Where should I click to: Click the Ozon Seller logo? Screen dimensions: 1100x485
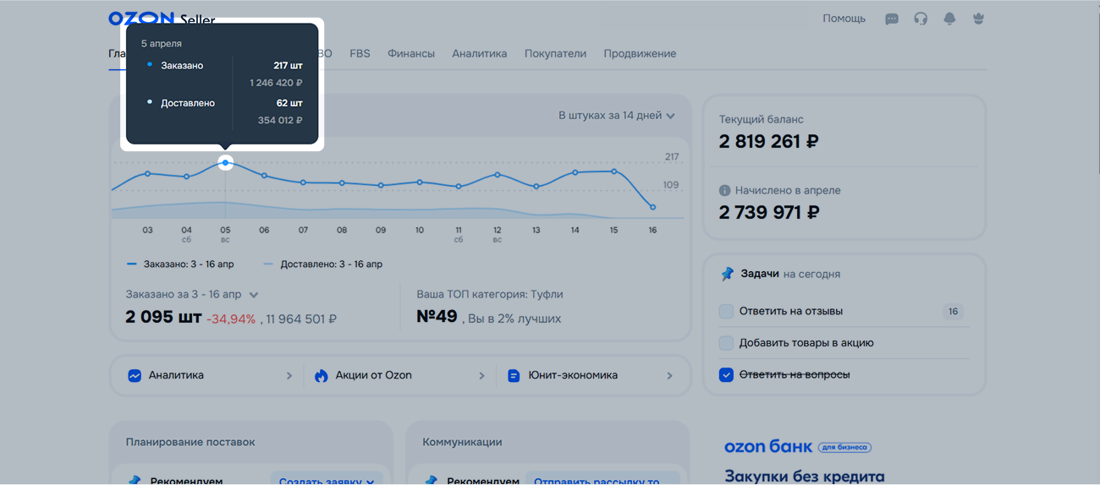click(x=161, y=19)
